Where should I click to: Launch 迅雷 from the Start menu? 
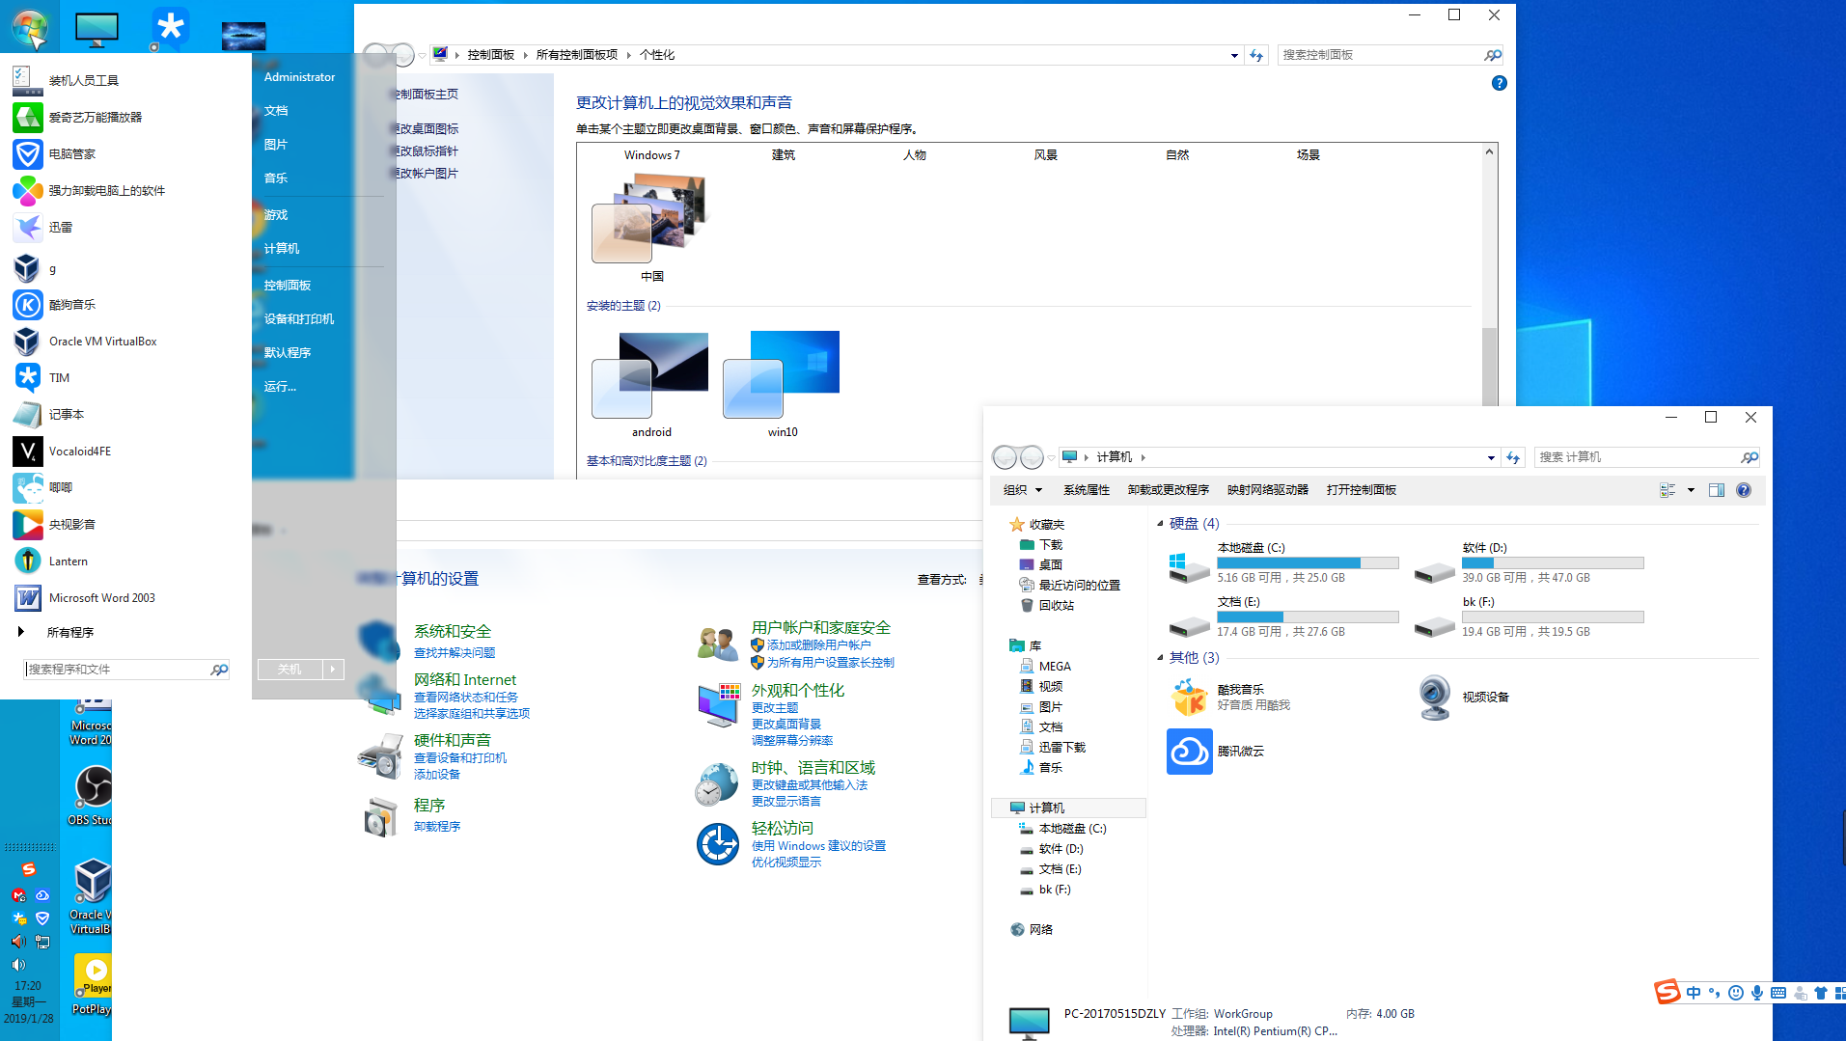pyautogui.click(x=60, y=227)
